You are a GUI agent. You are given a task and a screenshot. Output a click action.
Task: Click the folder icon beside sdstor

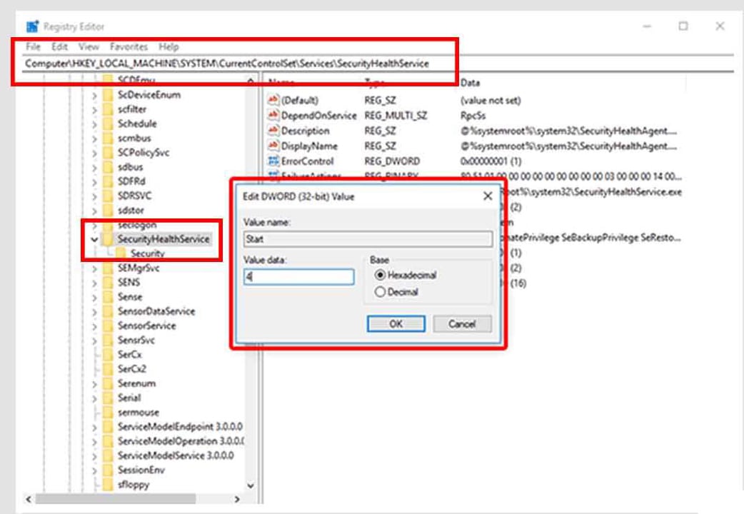click(x=109, y=211)
